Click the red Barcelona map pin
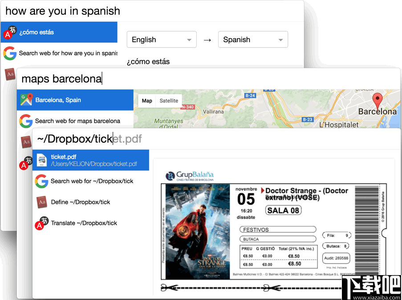The width and height of the screenshot is (402, 300). [x=377, y=102]
